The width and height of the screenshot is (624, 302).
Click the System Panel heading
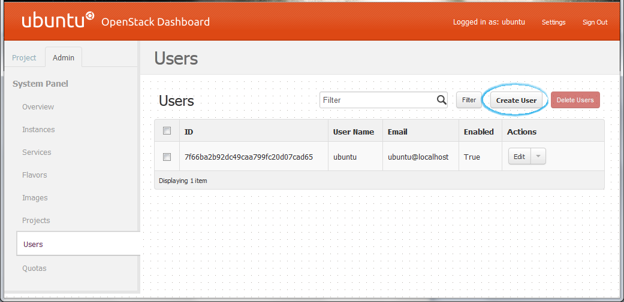point(40,84)
